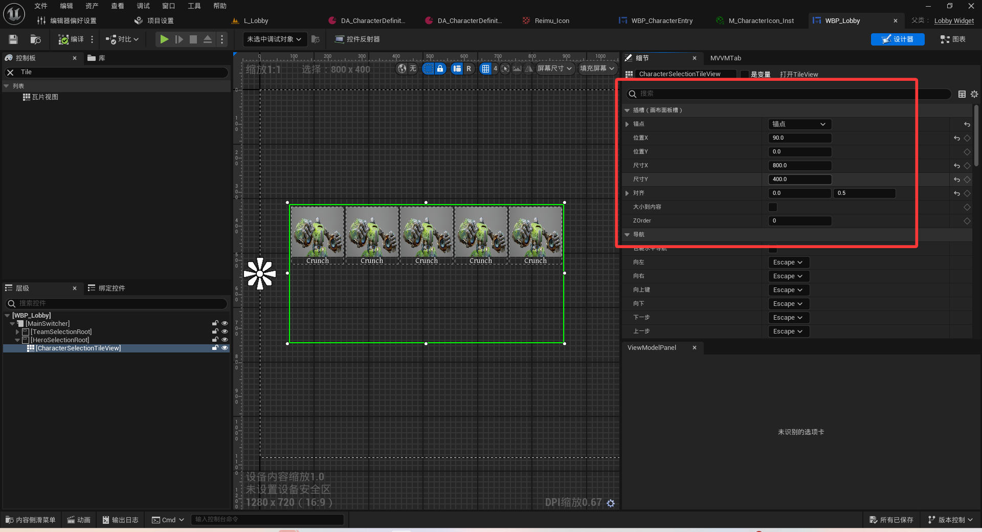This screenshot has height=532, width=982.
Task: Close the WBP_Lobby tab
Action: click(x=896, y=21)
